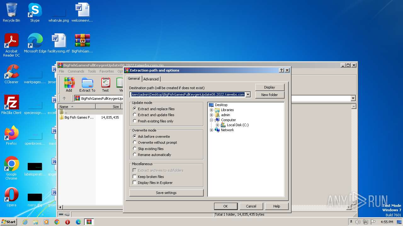
Task: Click the volume speaker tray icon
Action: pyautogui.click(x=358, y=222)
